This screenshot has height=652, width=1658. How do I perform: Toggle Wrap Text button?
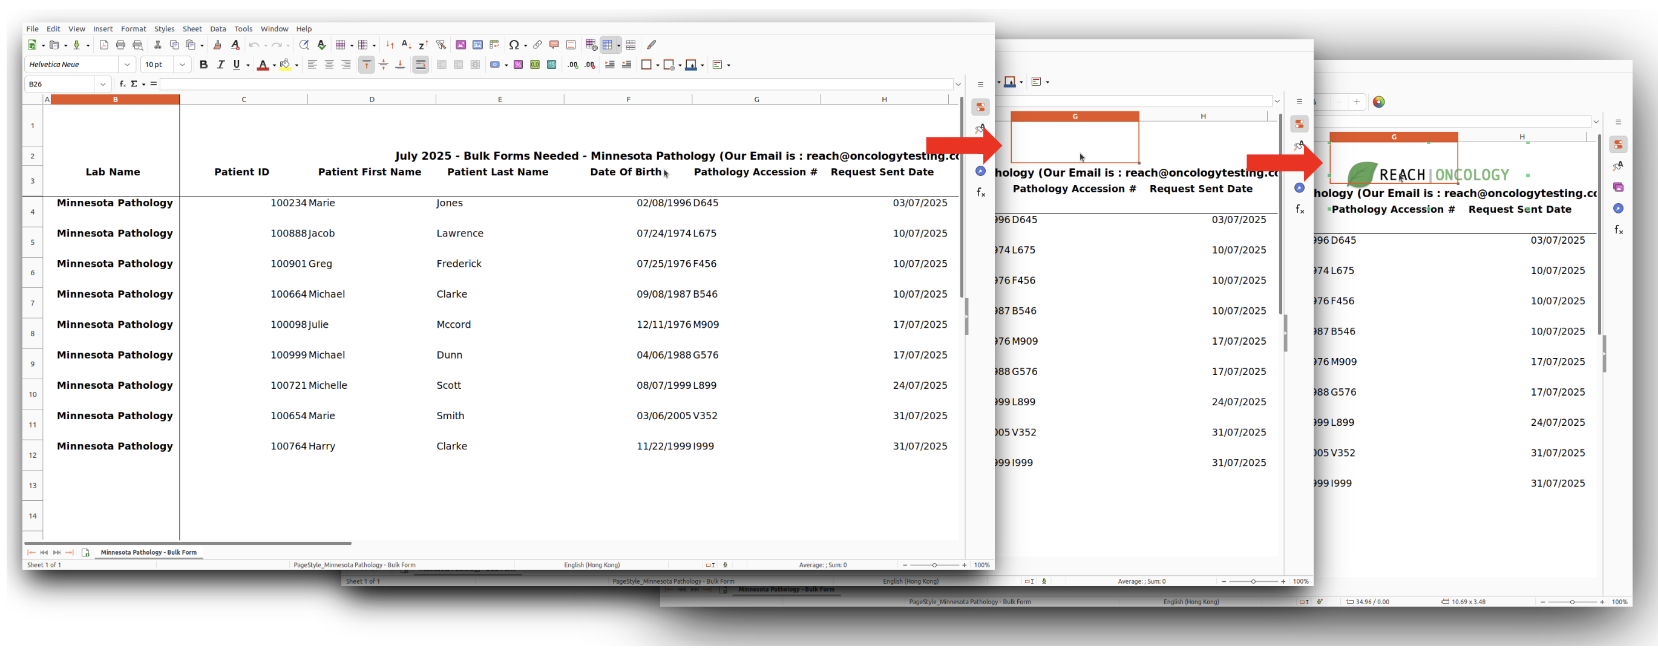[x=421, y=65]
